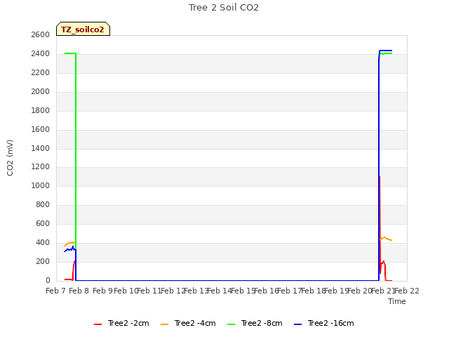Click the 600 y-axis tick value
This screenshot has height=337, width=449.
pyautogui.click(x=43, y=223)
